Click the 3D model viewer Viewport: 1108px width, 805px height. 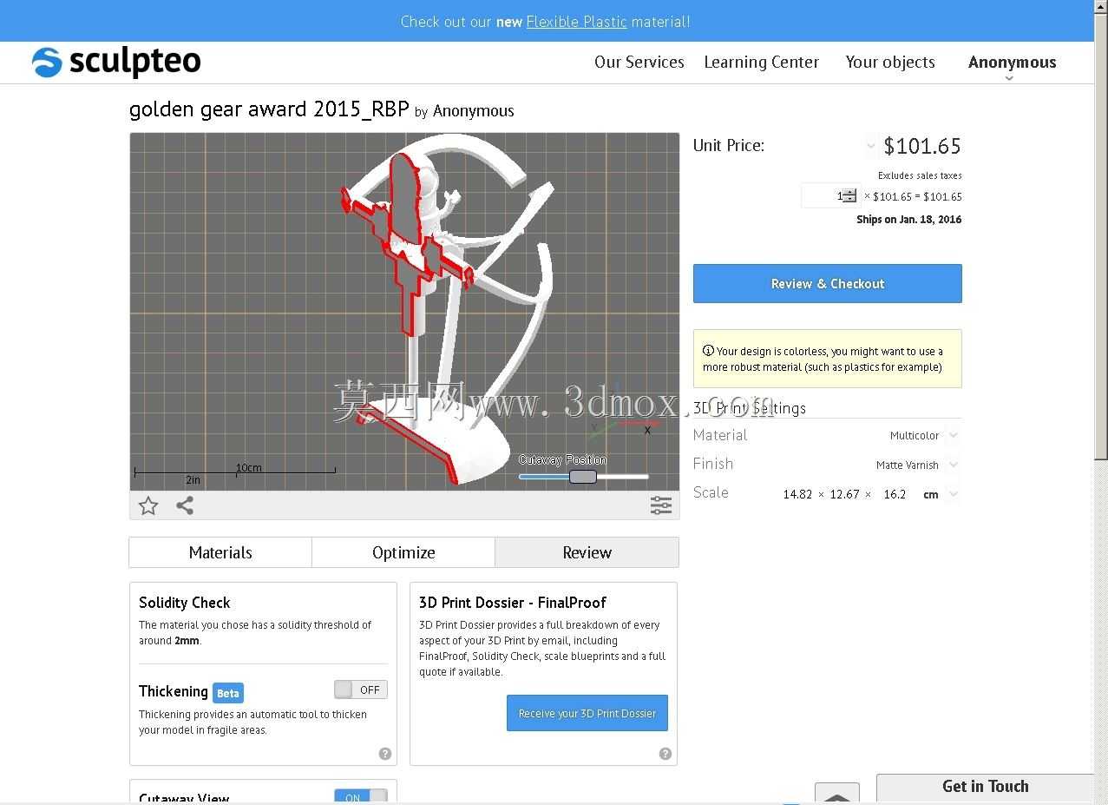(x=404, y=312)
